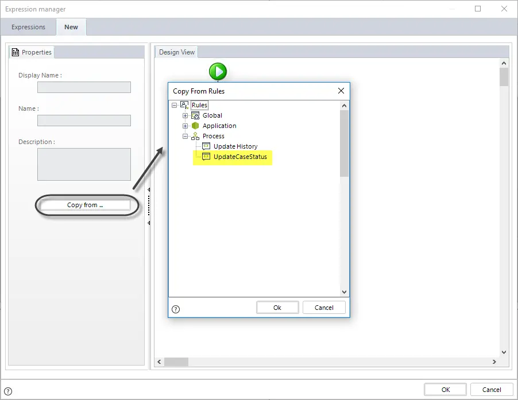Collapse the Rules root node
Viewport: 518px width, 400px height.
tap(174, 105)
